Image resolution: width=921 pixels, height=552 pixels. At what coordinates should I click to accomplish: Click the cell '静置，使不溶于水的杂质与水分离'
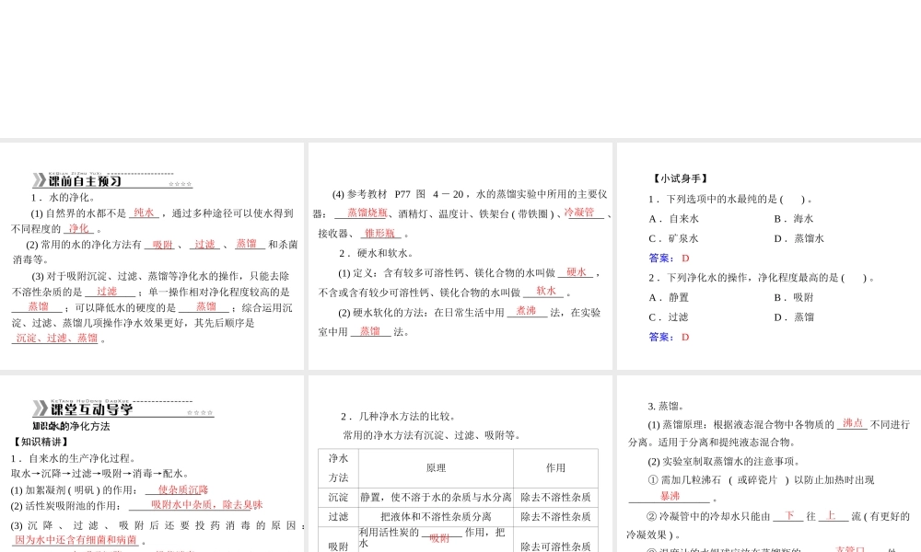pos(436,498)
